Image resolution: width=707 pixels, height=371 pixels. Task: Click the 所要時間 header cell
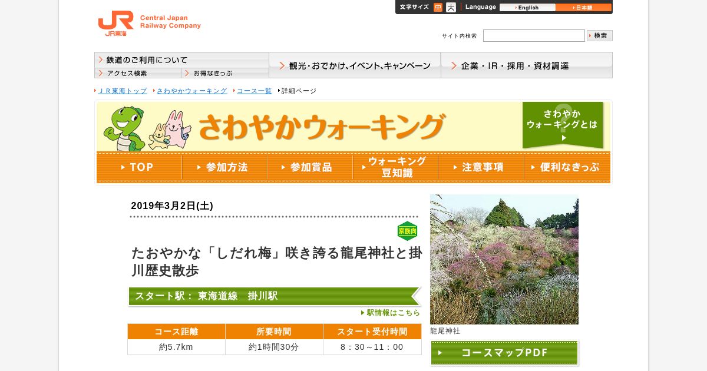(x=274, y=332)
